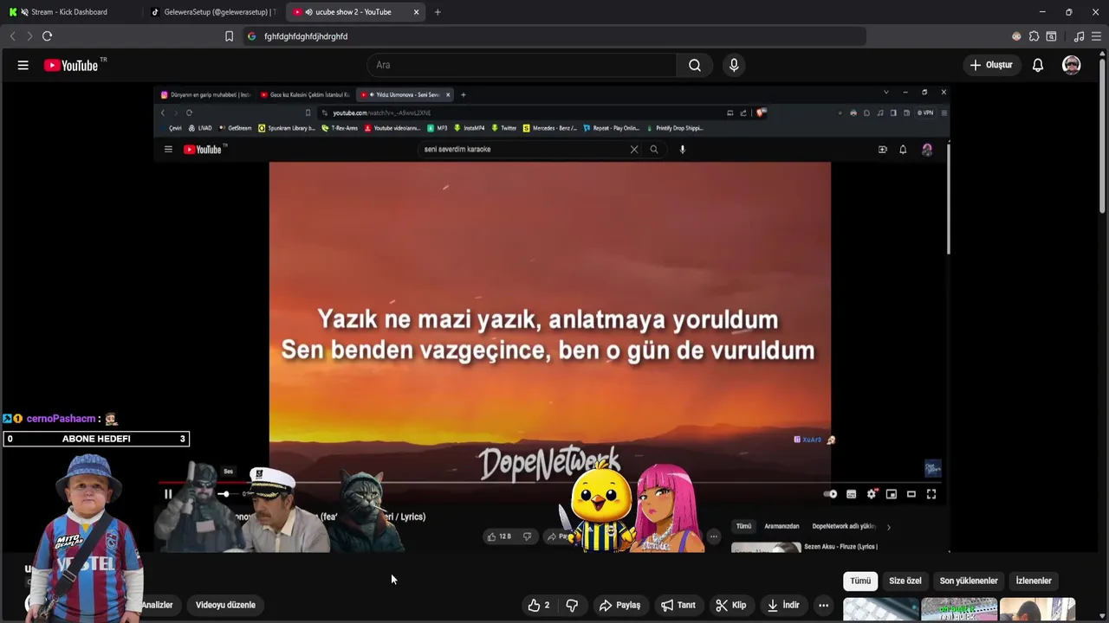
Task: Switch inner player to theater mode
Action: 911,494
